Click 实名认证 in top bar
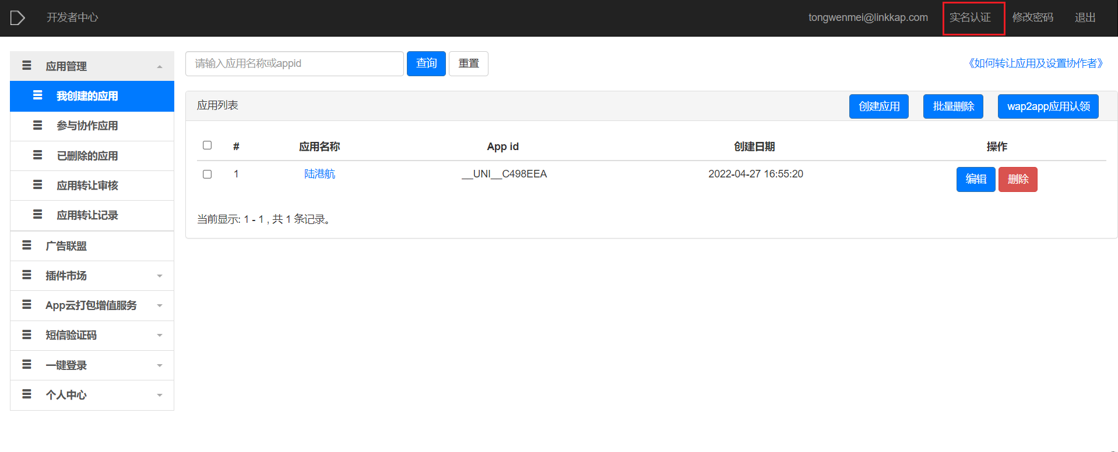1118x452 pixels. tap(970, 17)
